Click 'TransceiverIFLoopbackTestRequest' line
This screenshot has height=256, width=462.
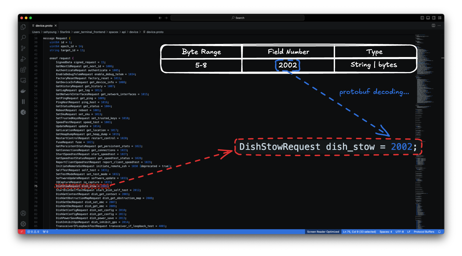(x=111, y=226)
